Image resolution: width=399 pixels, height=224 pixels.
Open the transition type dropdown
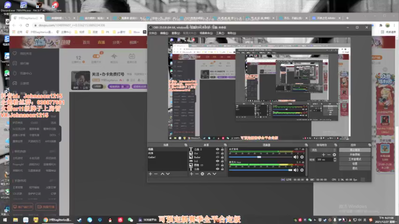(323, 150)
